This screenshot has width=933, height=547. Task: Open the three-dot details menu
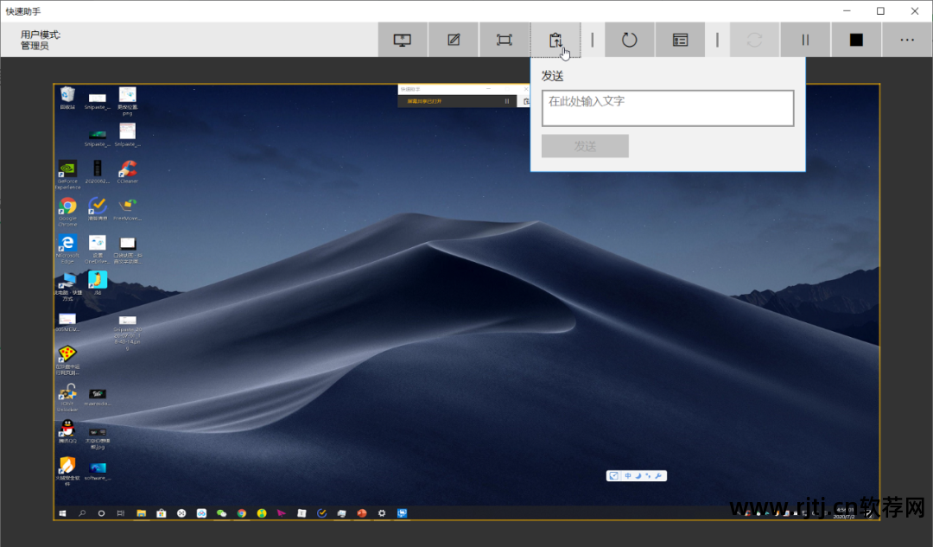coord(907,40)
